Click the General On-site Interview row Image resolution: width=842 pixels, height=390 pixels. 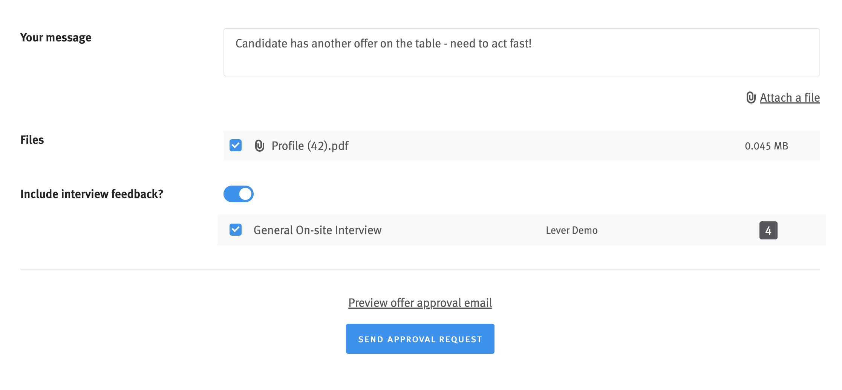[452, 230]
